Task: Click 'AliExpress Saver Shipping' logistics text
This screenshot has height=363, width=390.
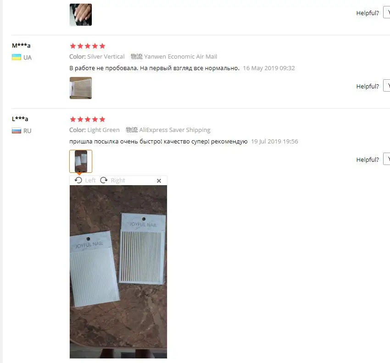Action: click(175, 130)
